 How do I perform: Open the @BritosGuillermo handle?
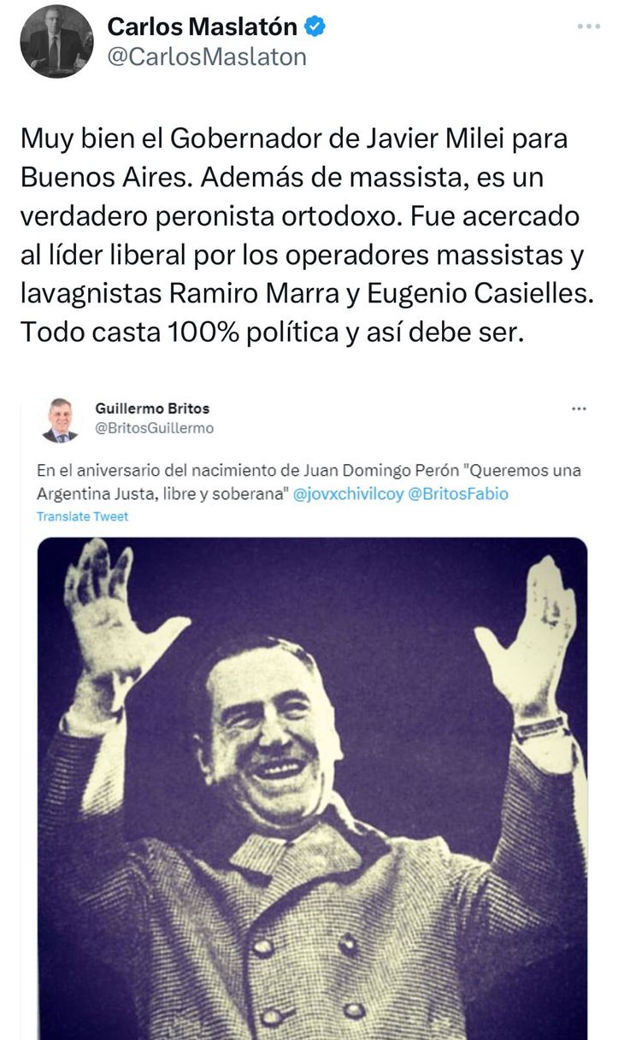(155, 428)
